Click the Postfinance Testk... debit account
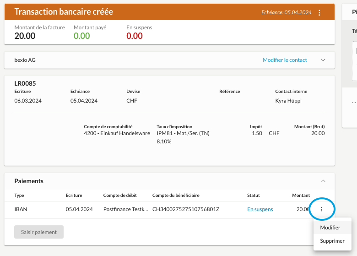This screenshot has width=357, height=256. tap(126, 209)
